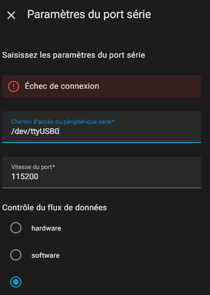Close the Paramètres du port série dialog
Image resolution: width=210 pixels, height=295 pixels.
[11, 15]
